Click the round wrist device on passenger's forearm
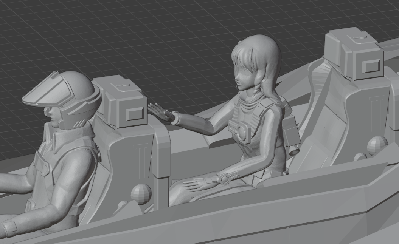Screen dimensions: 399x244 coord(225,178)
